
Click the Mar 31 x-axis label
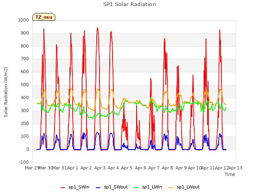[x=59, y=168]
